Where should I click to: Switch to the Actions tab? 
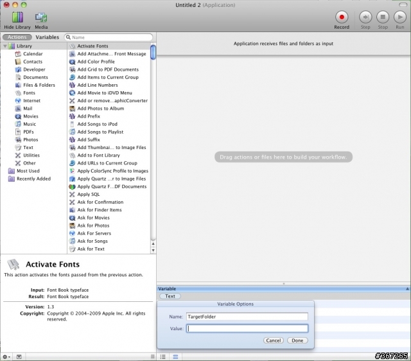17,37
